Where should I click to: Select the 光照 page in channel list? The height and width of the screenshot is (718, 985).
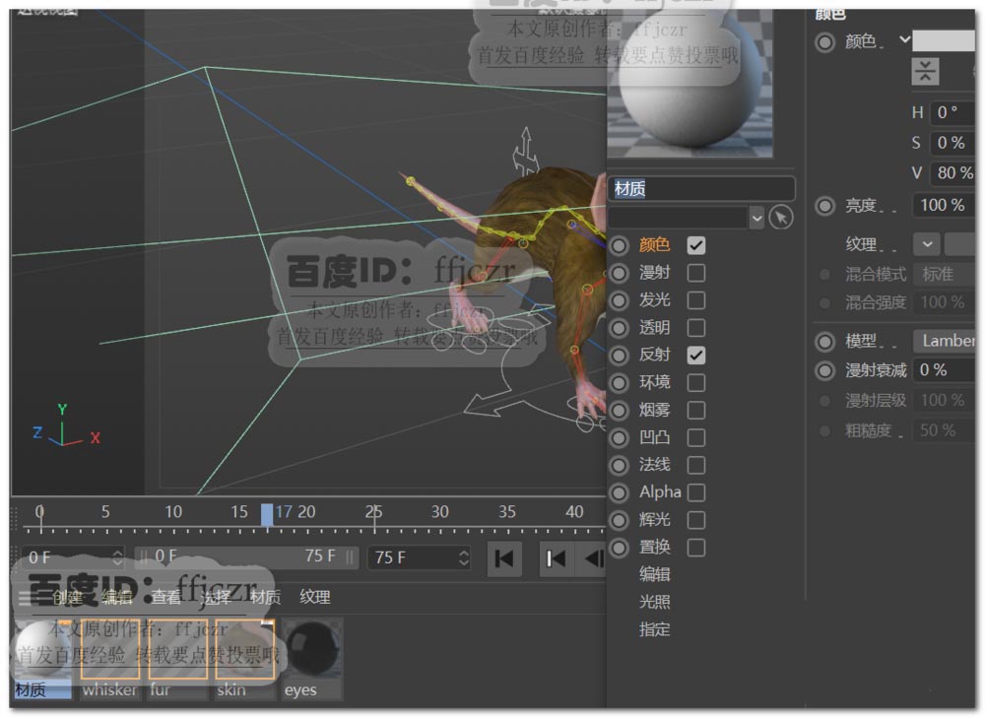tap(655, 602)
